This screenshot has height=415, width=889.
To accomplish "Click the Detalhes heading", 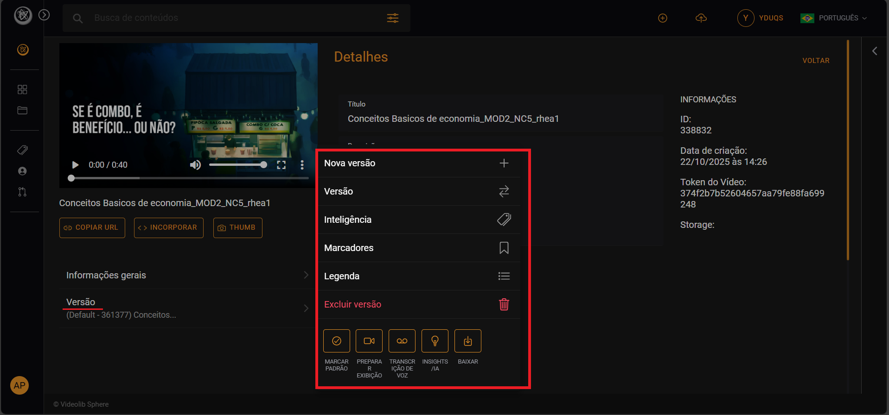I will pyautogui.click(x=361, y=57).
